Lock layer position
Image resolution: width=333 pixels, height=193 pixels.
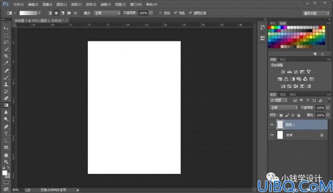(293, 115)
